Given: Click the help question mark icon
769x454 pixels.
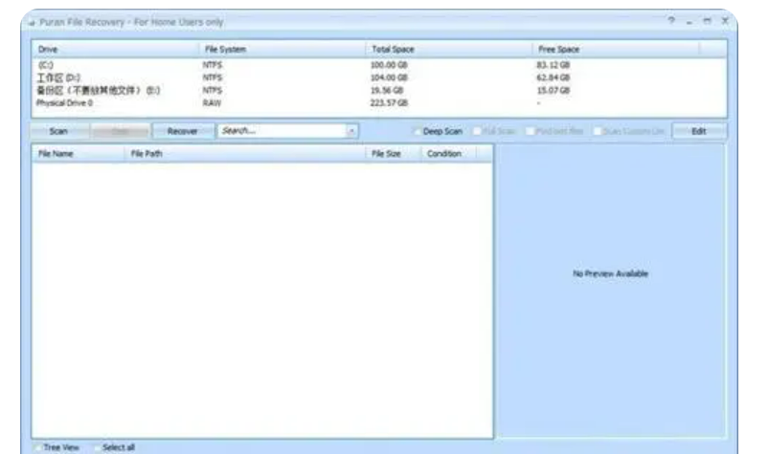Looking at the screenshot, I should [699, 20].
